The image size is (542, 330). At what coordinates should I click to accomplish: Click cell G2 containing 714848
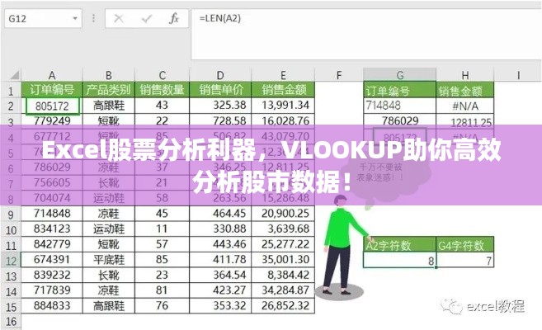(x=400, y=106)
